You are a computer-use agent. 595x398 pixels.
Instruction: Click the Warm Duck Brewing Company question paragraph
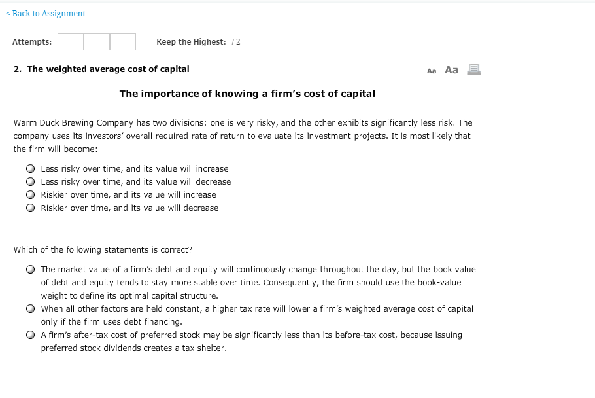point(242,136)
